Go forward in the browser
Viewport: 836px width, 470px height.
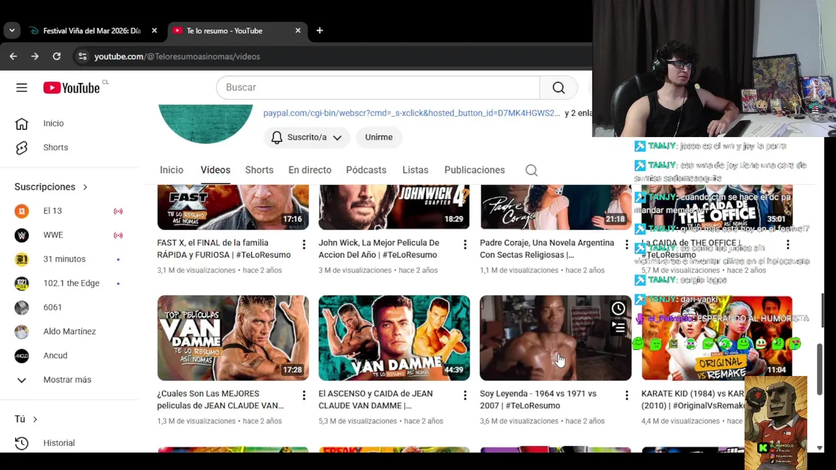pyautogui.click(x=35, y=57)
